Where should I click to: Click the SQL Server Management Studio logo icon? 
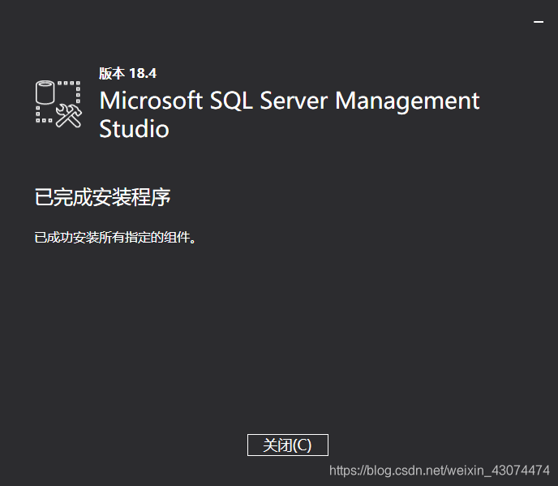58,104
